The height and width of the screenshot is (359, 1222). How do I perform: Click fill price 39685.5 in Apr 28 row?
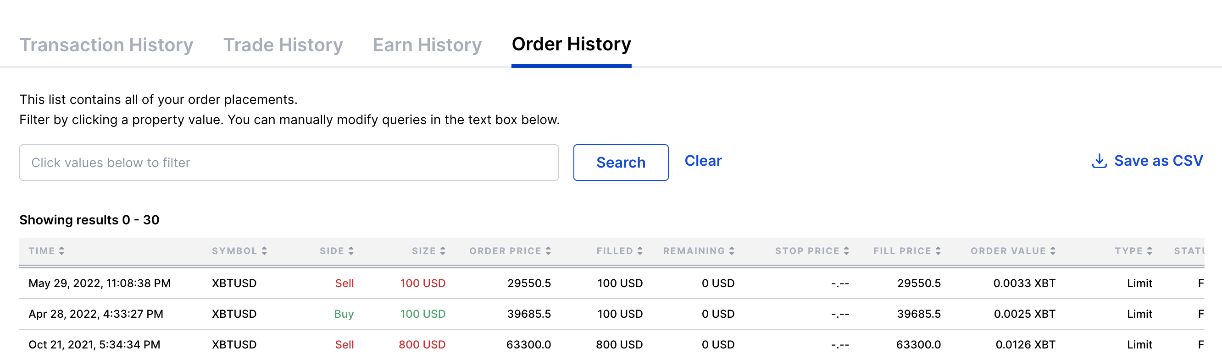(x=919, y=314)
